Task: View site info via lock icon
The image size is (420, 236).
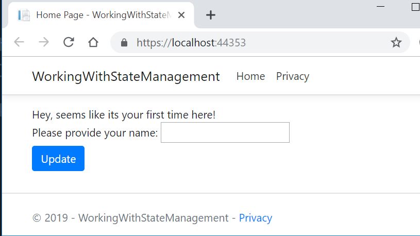Action: tap(124, 43)
